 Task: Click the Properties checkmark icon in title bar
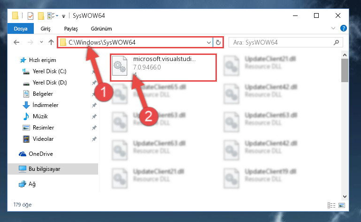31,16
